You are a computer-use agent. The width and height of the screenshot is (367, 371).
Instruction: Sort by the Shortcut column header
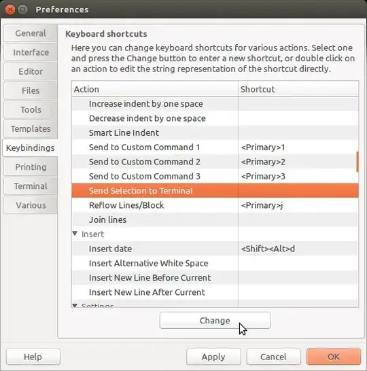pyautogui.click(x=298, y=89)
